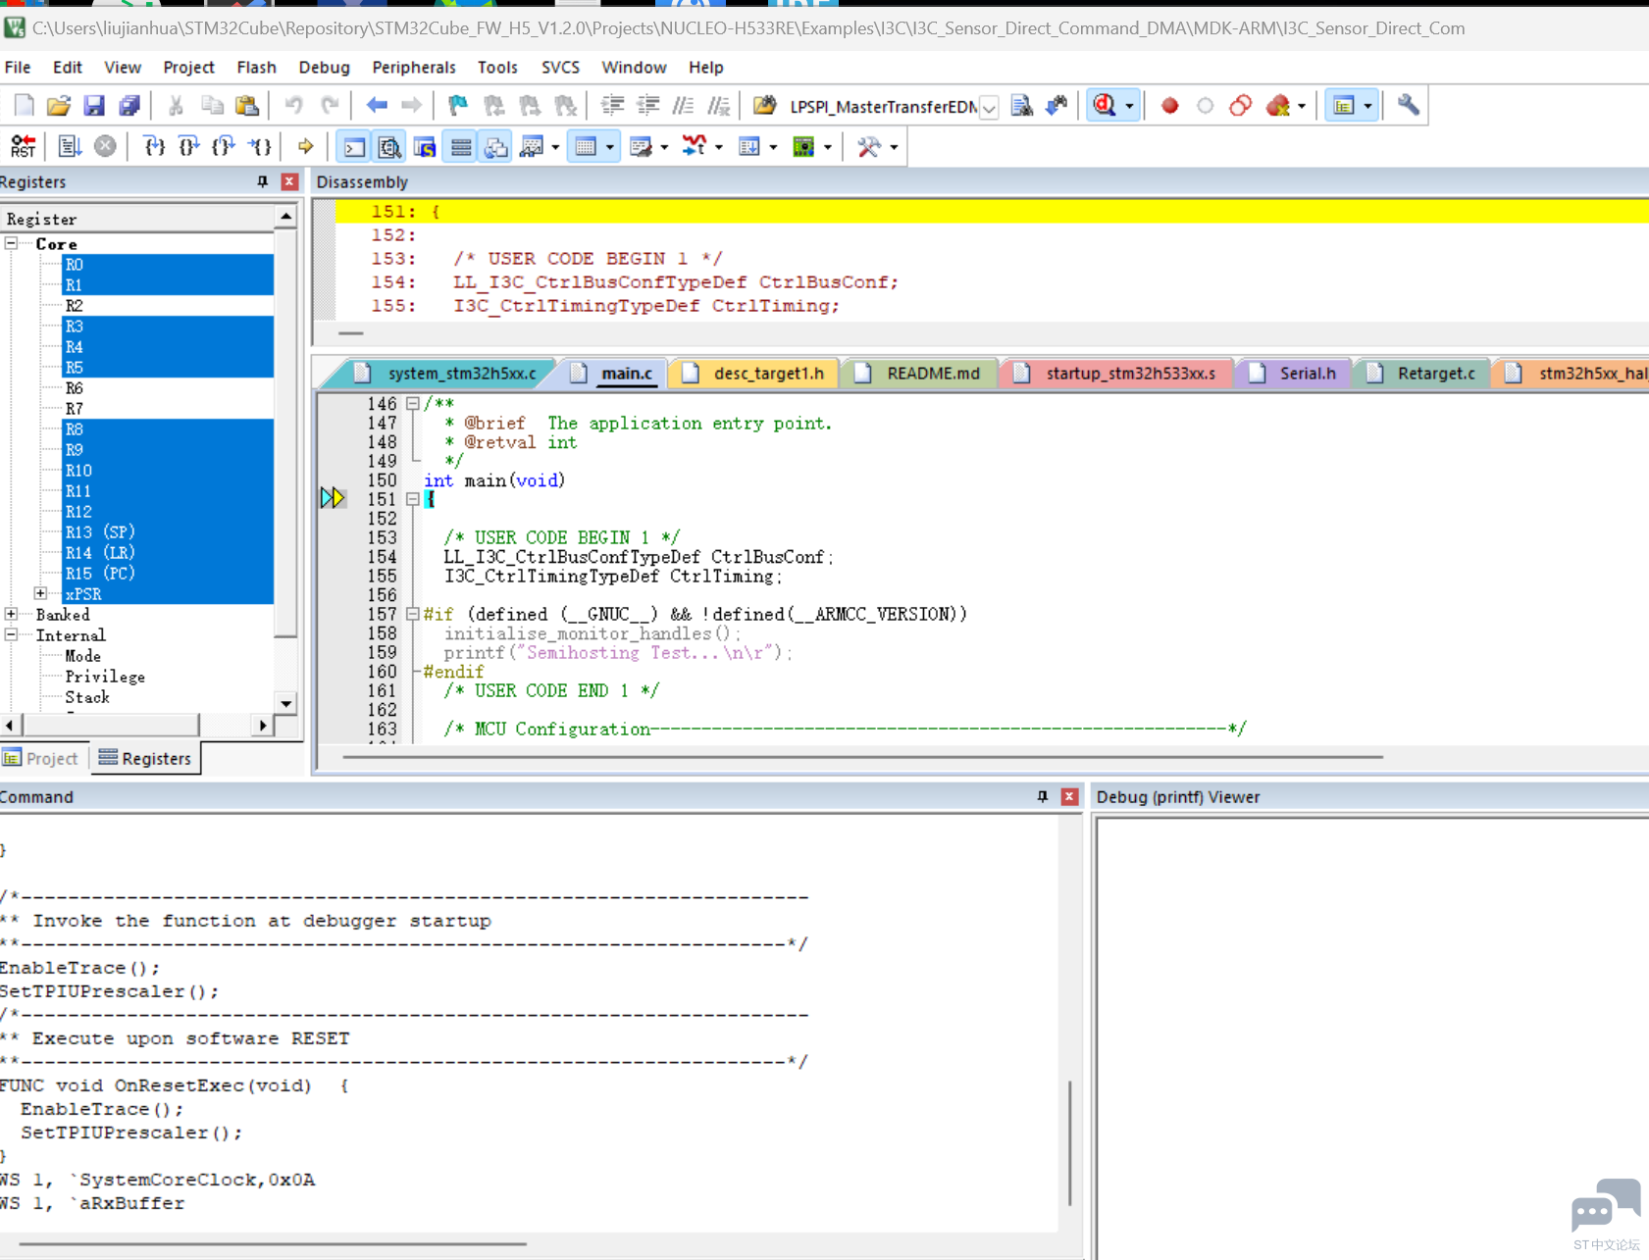Screen dimensions: 1649x1260
Task: Open the File menu
Action: point(18,67)
